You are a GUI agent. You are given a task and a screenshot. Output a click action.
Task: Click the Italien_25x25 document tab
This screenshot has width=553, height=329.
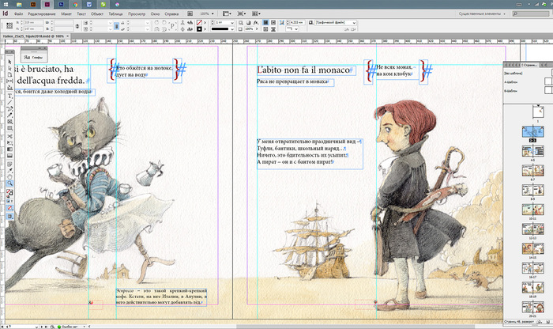[32, 38]
